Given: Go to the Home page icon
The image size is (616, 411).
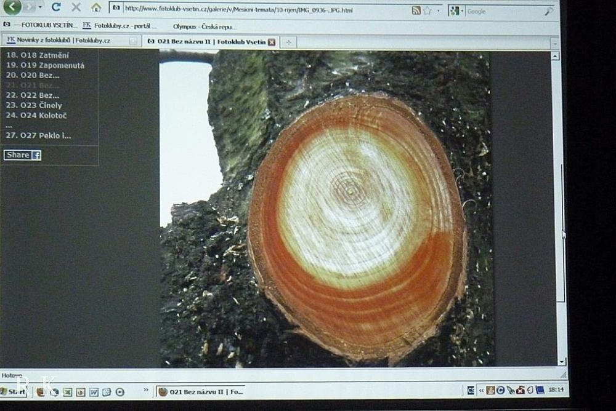Looking at the screenshot, I should tap(96, 8).
